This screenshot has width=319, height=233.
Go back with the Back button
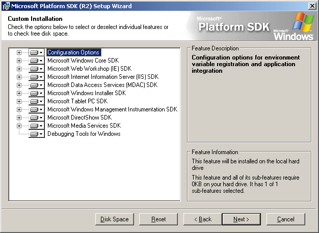coord(203,219)
